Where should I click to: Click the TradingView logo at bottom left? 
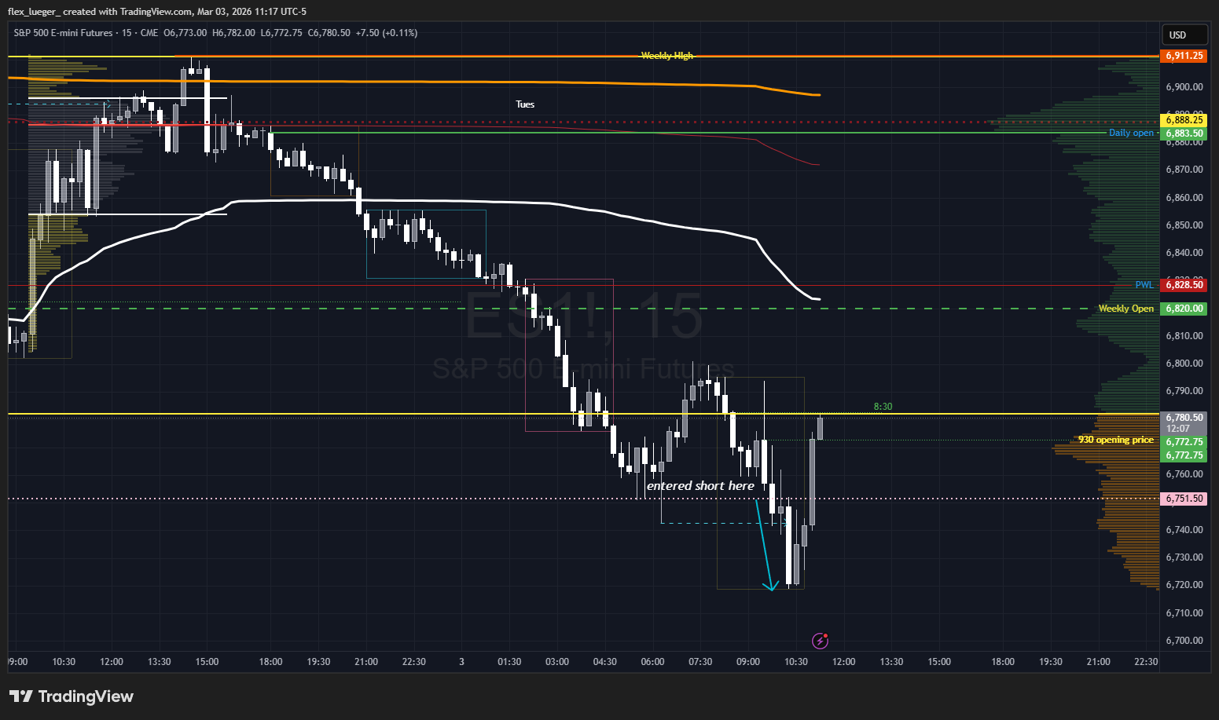pyautogui.click(x=72, y=696)
